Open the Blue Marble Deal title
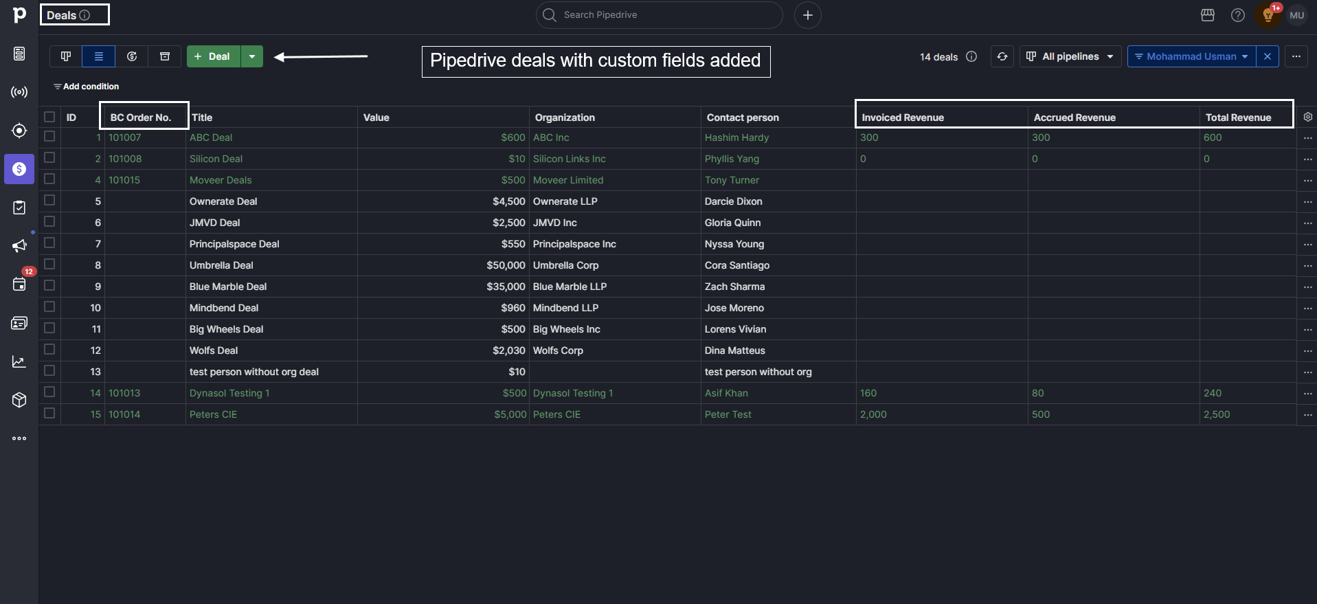The height and width of the screenshot is (604, 1317). coord(228,287)
